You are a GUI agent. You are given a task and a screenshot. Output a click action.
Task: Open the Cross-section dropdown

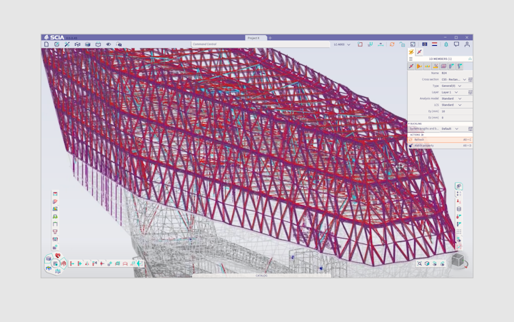point(464,79)
